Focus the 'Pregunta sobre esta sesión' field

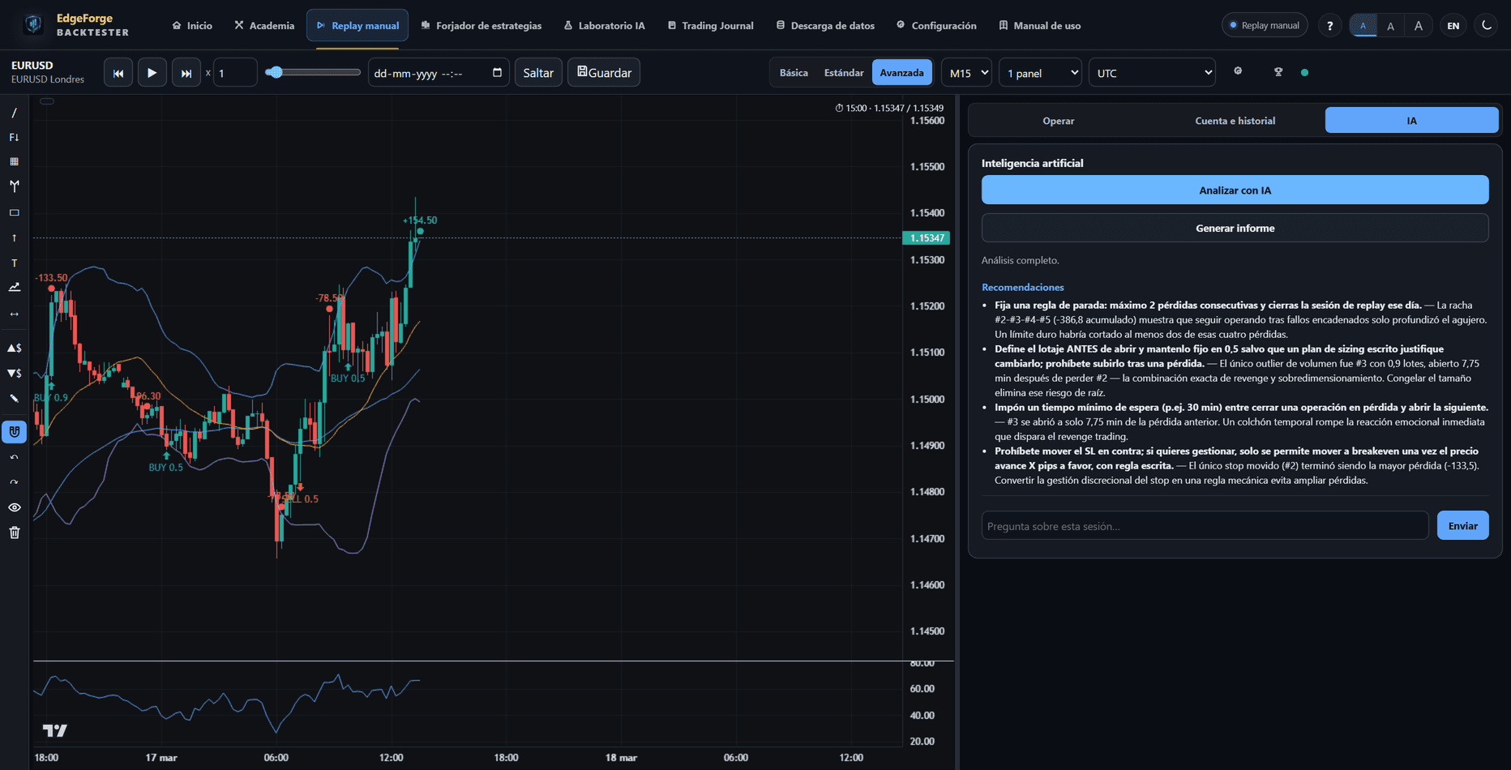coord(1205,525)
